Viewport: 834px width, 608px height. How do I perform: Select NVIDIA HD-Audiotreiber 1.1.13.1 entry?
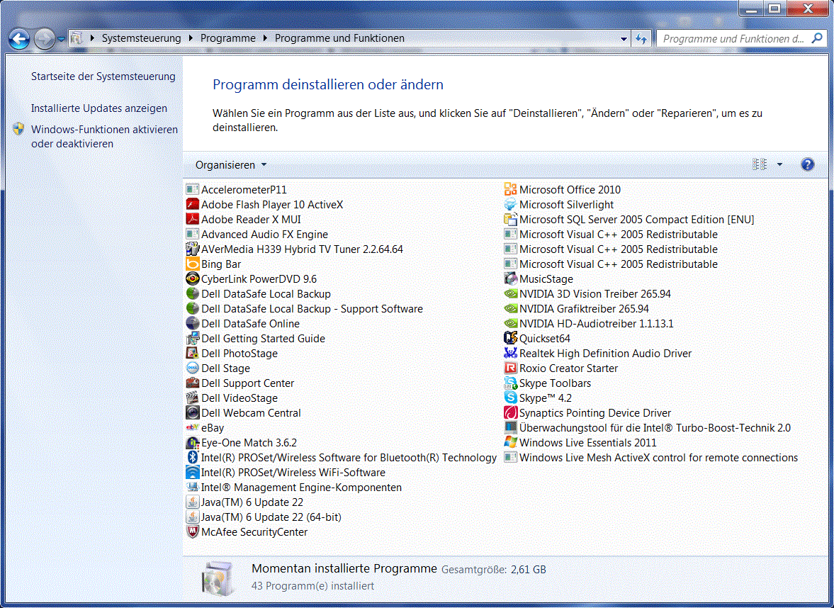[x=589, y=323]
